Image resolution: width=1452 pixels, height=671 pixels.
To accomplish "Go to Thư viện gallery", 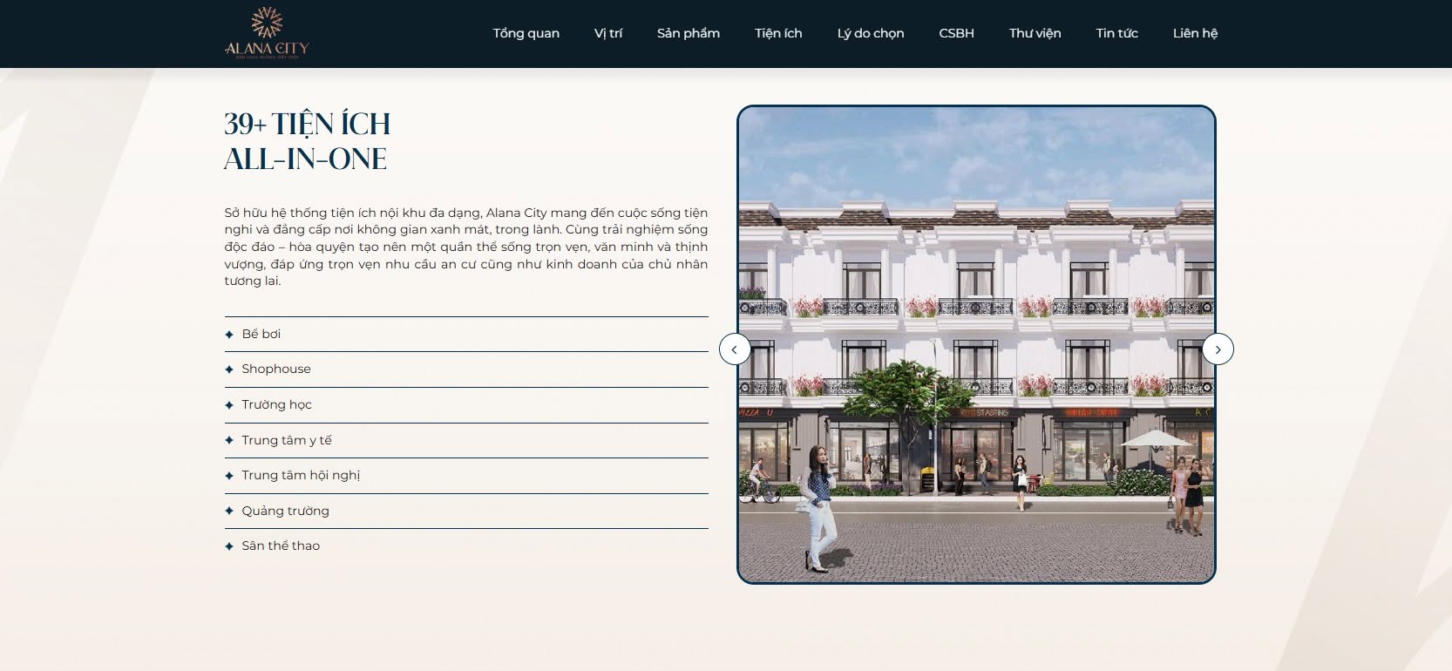I will pyautogui.click(x=1035, y=33).
